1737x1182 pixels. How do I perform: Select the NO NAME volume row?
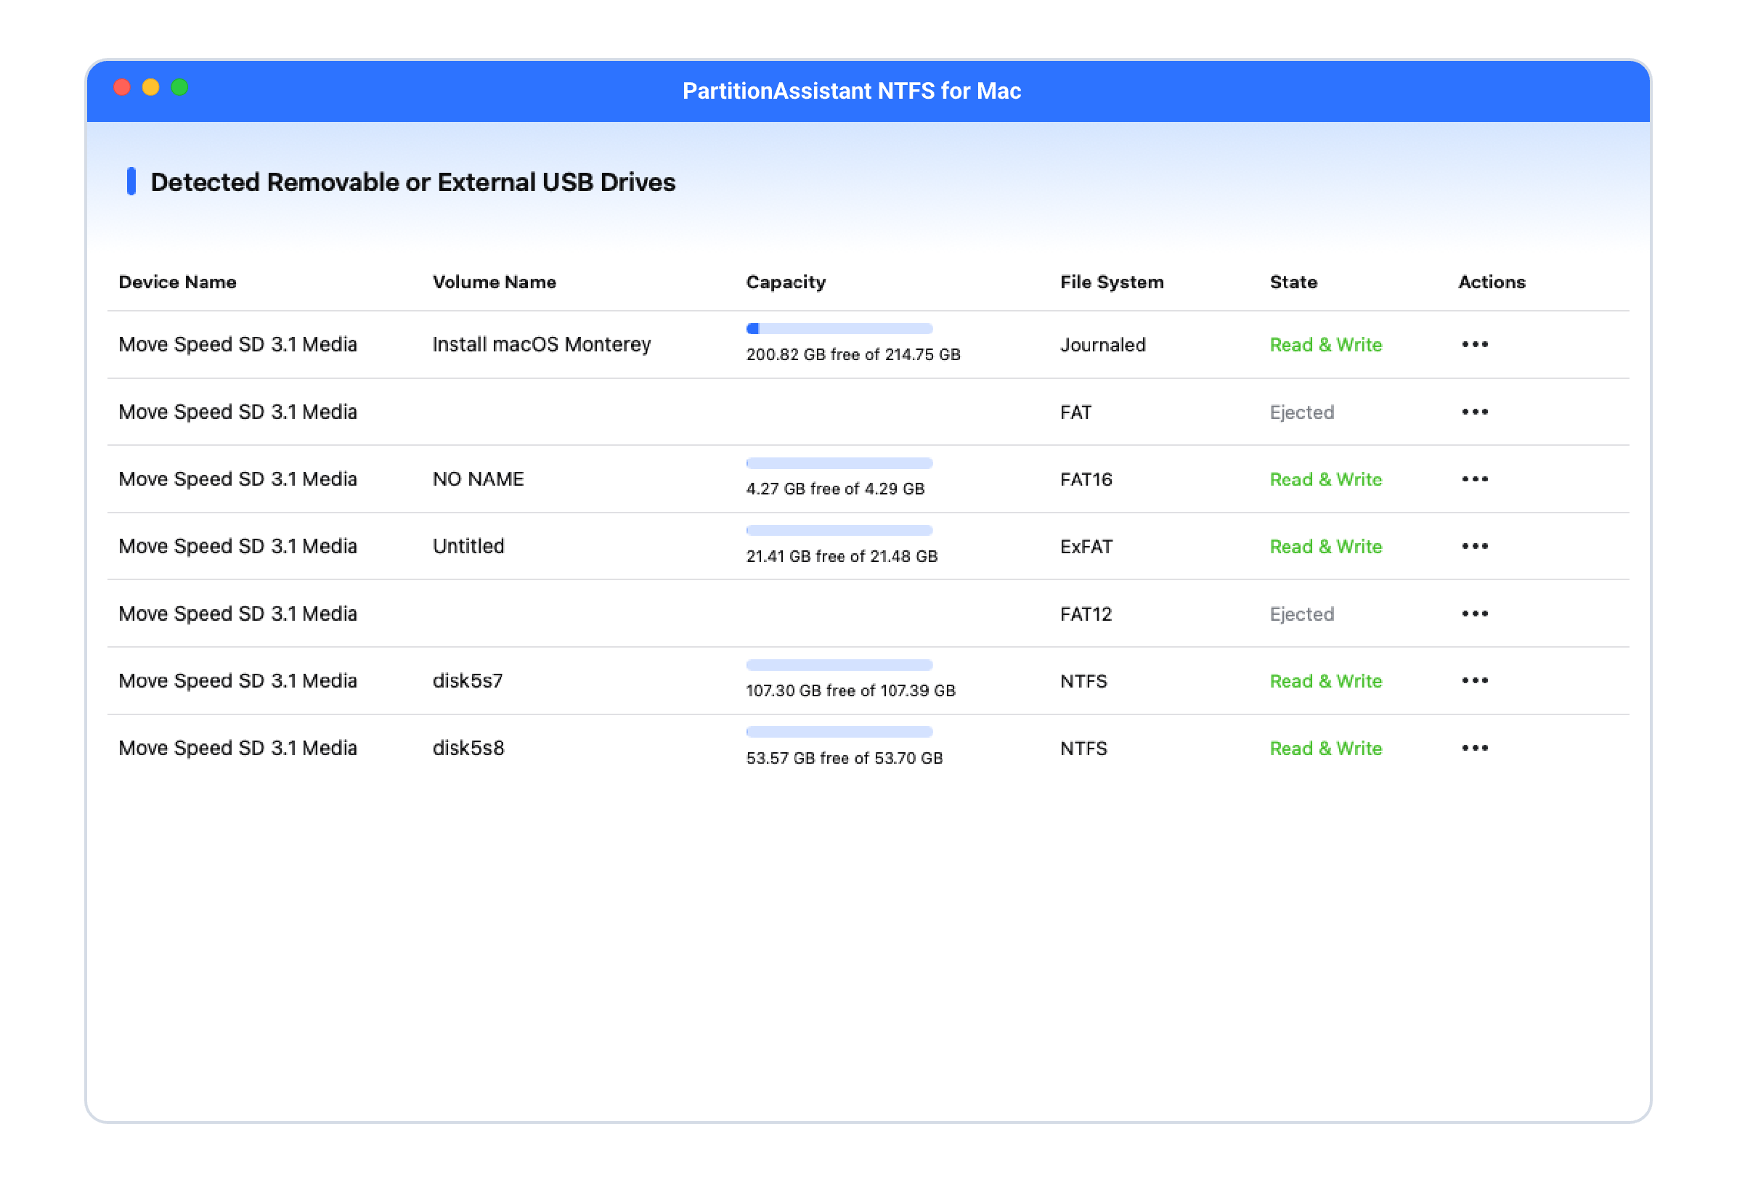[x=478, y=479]
